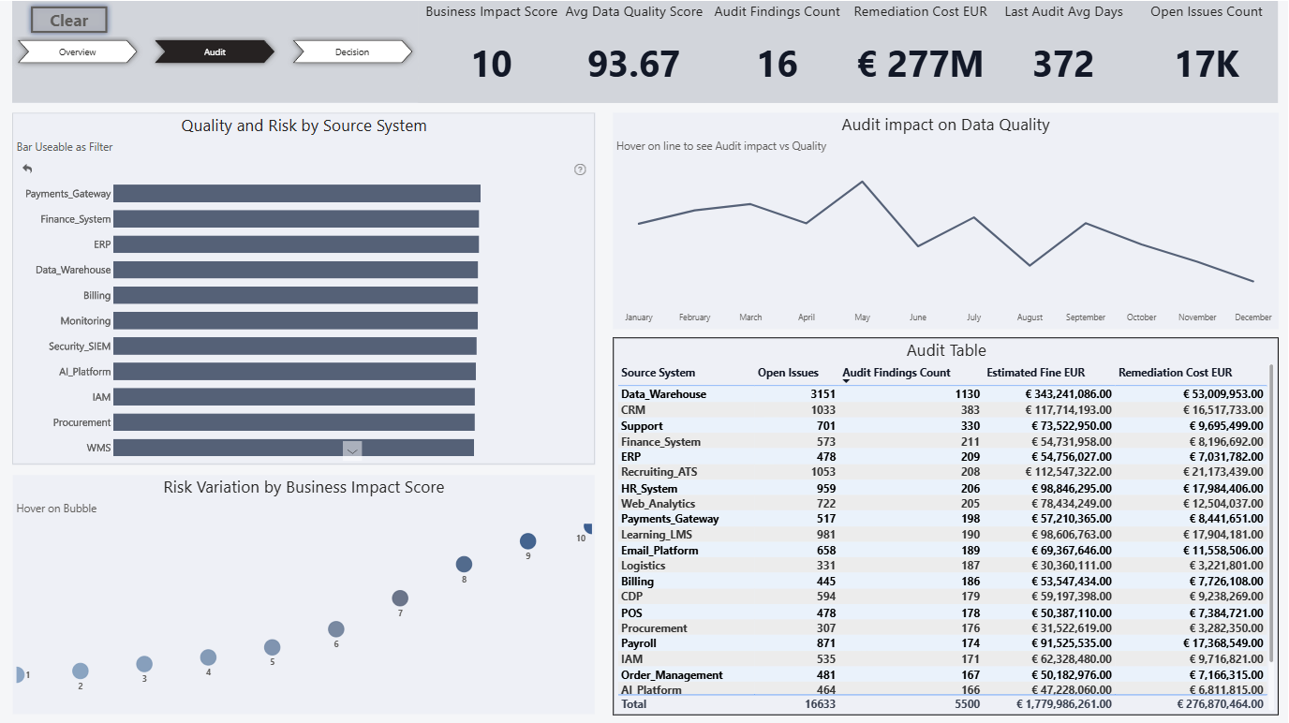This screenshot has height=723, width=1289.
Task: Expand bar chart with down chevron
Action: pyautogui.click(x=352, y=450)
